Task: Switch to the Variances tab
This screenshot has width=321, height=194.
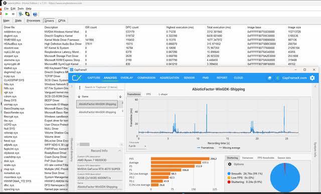Action: (x=247, y=158)
